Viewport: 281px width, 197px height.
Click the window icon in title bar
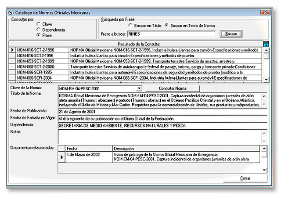11,13
